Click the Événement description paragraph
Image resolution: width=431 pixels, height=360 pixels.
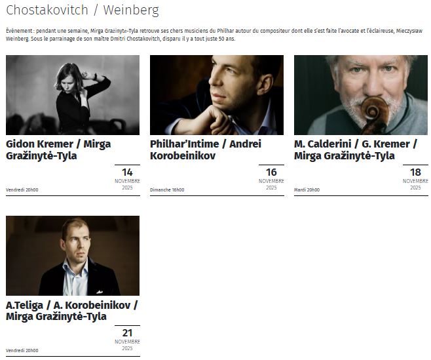tap(214, 35)
